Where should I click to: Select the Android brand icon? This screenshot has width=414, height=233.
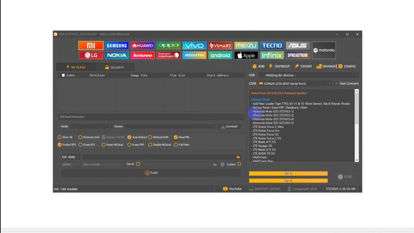(220, 55)
